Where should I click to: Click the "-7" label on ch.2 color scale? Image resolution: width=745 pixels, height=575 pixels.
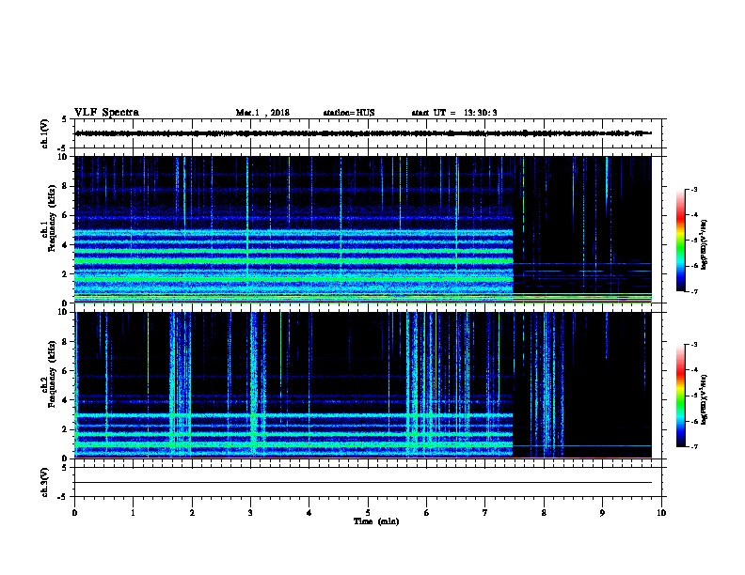pyautogui.click(x=693, y=447)
